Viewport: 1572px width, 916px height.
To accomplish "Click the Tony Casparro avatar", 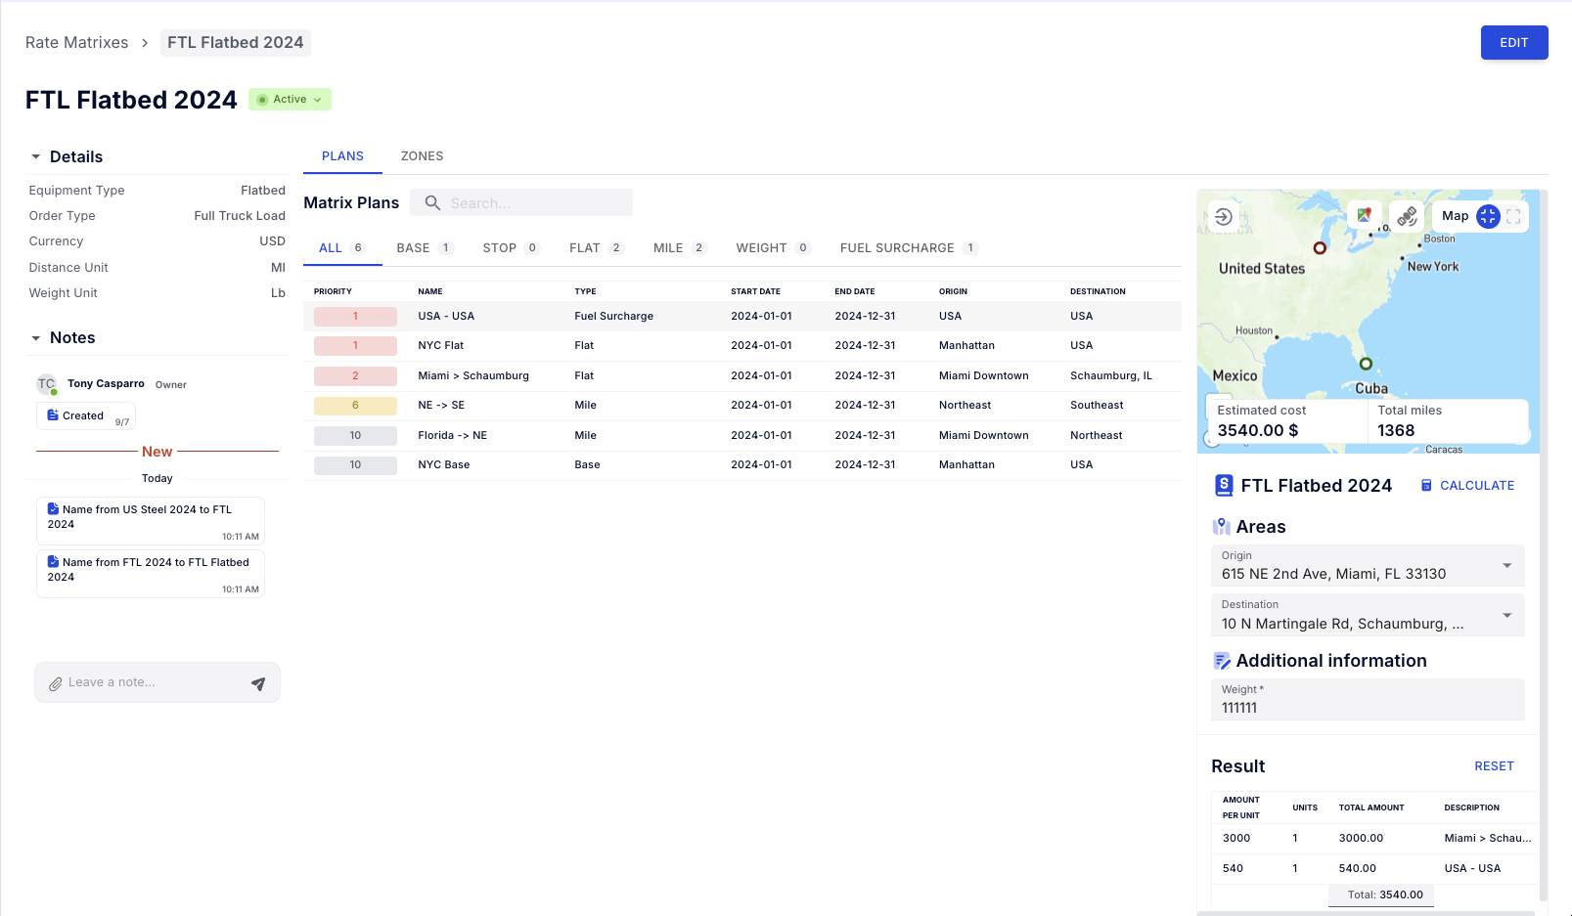I will coord(46,384).
